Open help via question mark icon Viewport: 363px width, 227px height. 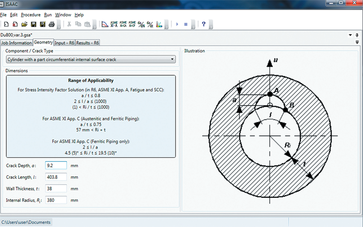[203, 24]
